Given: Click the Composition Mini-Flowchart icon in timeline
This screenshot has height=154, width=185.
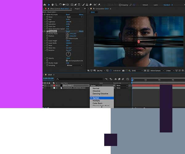Looking at the screenshot, I should point(106,79).
